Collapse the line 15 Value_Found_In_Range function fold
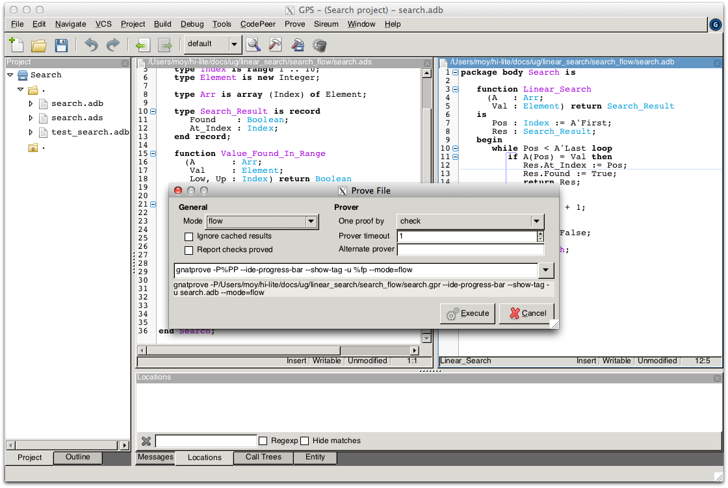This screenshot has height=488, width=728. [x=153, y=154]
